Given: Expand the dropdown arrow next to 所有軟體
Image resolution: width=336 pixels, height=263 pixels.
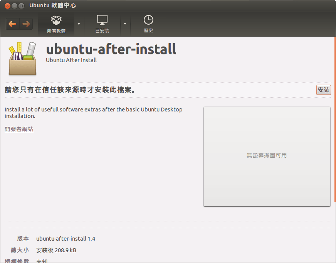Looking at the screenshot, I should point(79,24).
